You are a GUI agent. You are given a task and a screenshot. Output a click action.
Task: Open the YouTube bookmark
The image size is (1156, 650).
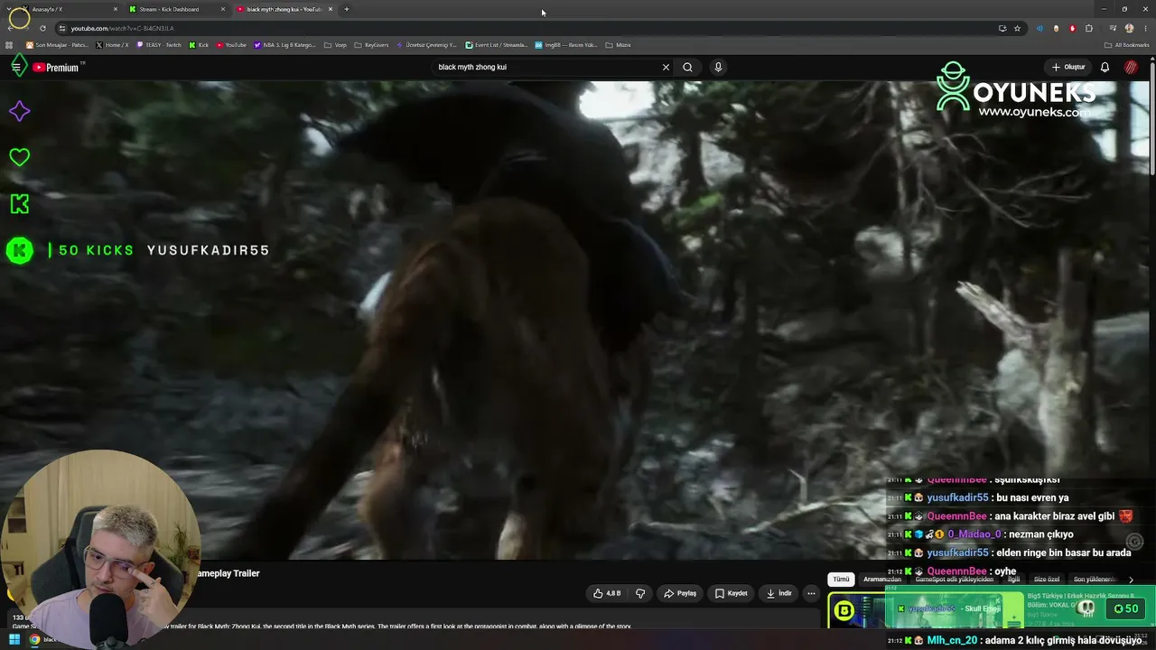point(231,45)
